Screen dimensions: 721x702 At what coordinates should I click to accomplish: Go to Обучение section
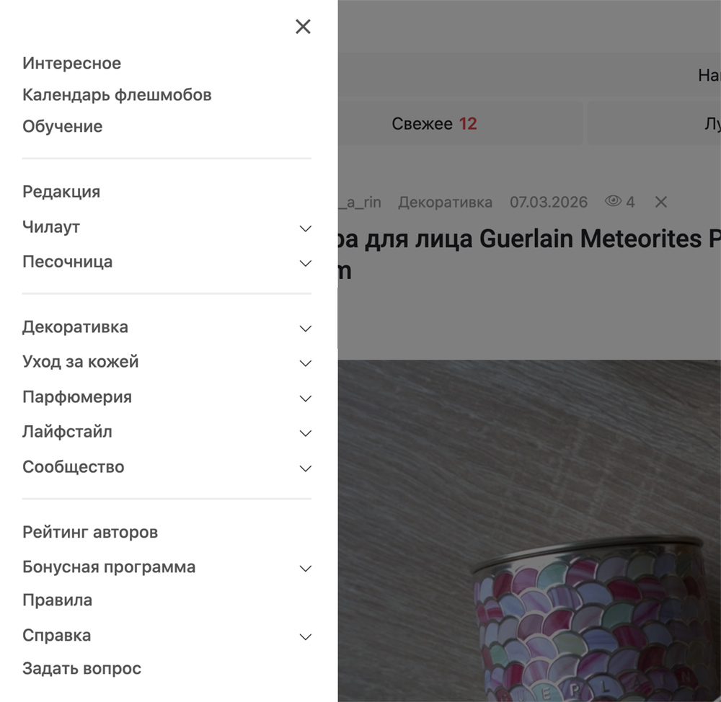pos(63,126)
